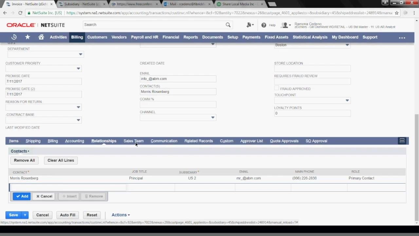This screenshot has width=419, height=236.
Task: Open the Quote Approvals subtab
Action: (284, 141)
